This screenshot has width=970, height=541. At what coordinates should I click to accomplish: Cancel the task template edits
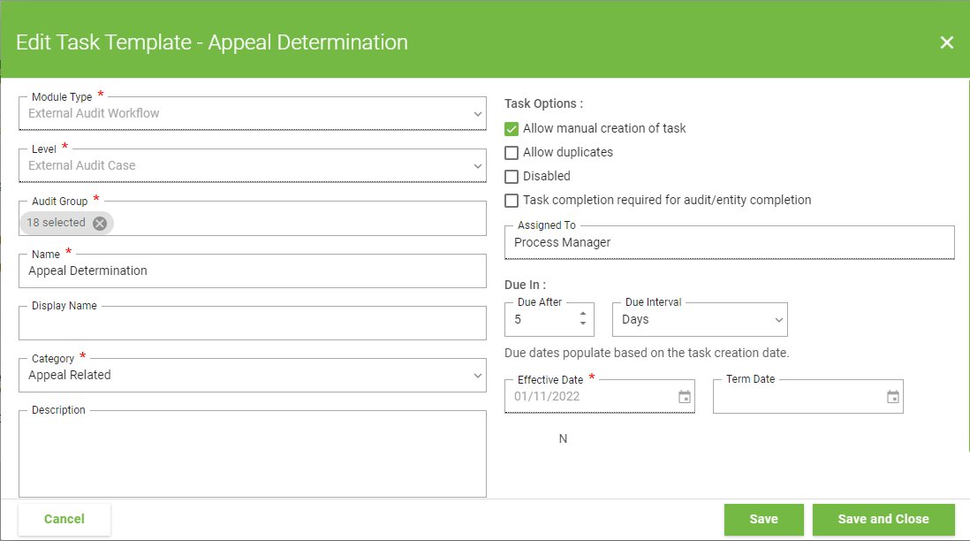pyautogui.click(x=64, y=519)
